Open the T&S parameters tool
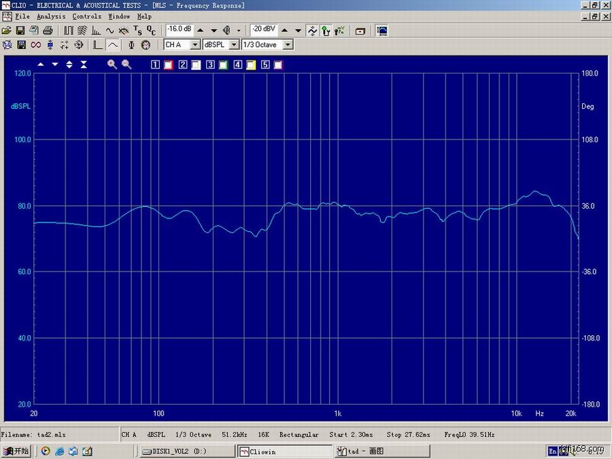Image resolution: width=612 pixels, height=459 pixels. [x=137, y=31]
